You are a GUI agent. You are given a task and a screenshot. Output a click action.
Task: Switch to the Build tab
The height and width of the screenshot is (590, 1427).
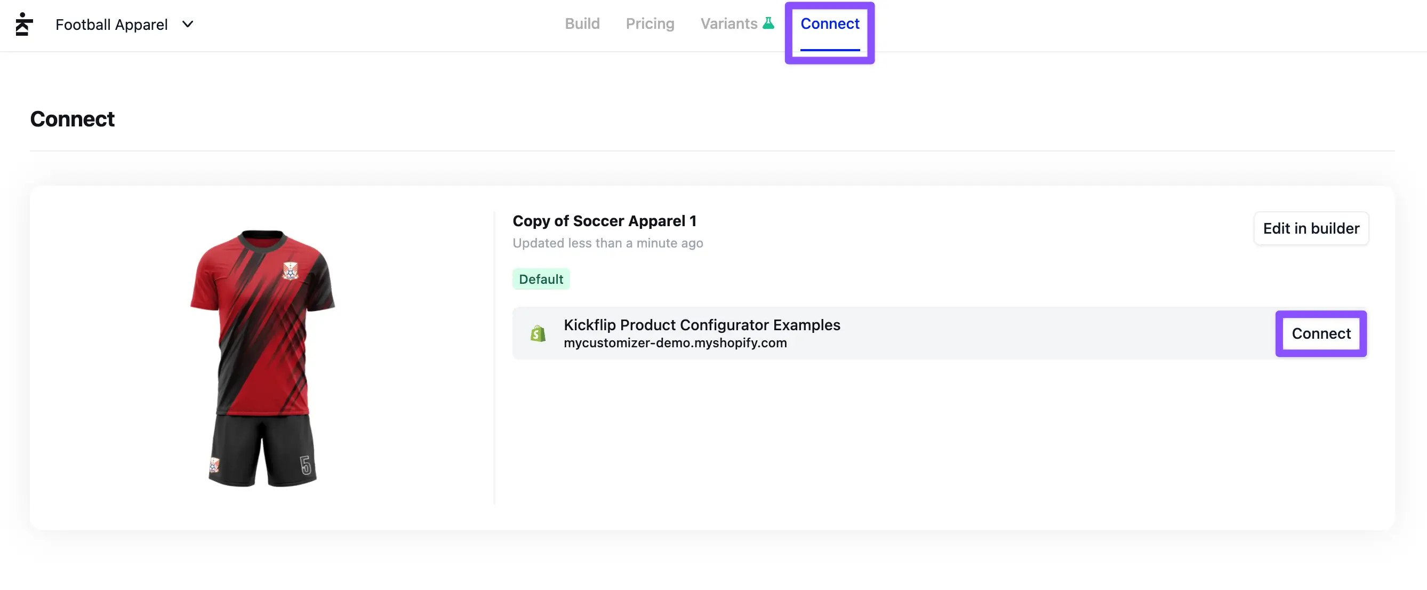click(x=582, y=24)
